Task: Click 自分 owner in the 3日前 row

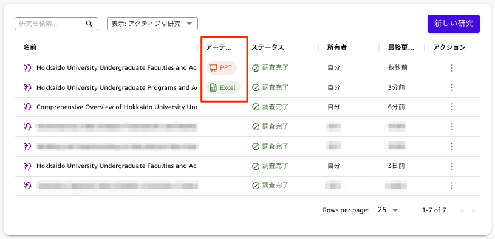Action: tap(333, 166)
